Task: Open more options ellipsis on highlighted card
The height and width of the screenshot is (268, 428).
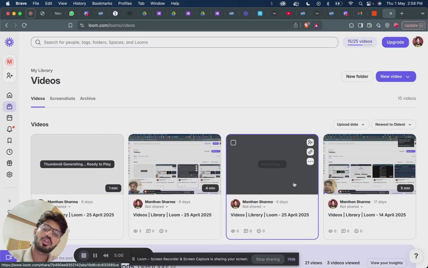Action: click(x=310, y=161)
